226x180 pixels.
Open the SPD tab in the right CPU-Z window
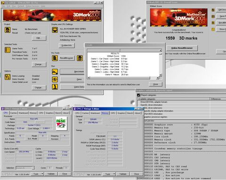[113, 113]
